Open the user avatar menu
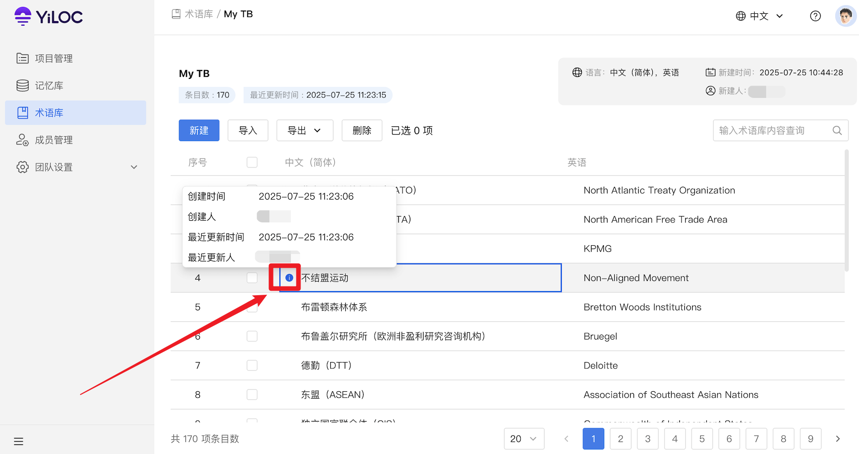Image resolution: width=859 pixels, height=454 pixels. tap(845, 16)
